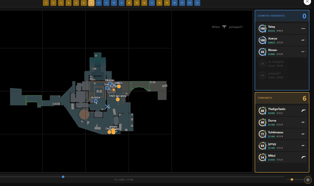Screen dimensions: 314x186
Task: Jump to round 2 button
Action: pos(53,3)
